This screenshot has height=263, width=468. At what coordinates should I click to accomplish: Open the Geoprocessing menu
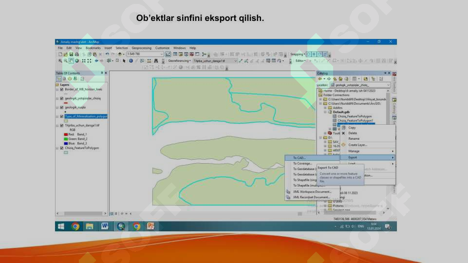142,48
